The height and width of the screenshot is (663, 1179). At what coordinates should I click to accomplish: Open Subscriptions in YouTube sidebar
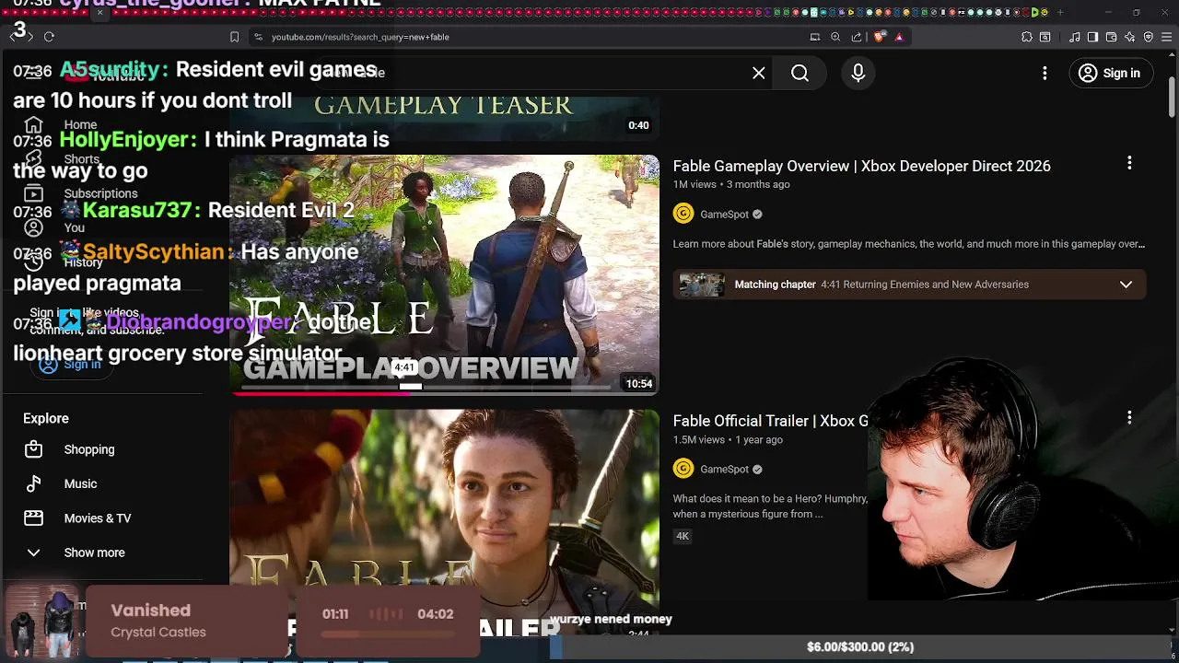point(100,193)
